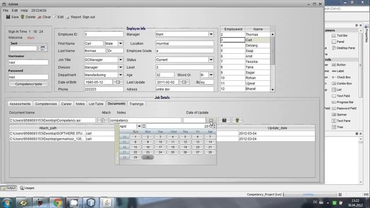Open the NetBeans cube taskbar icon
Image resolution: width=370 pixels, height=208 pixels.
pyautogui.click(x=91, y=203)
